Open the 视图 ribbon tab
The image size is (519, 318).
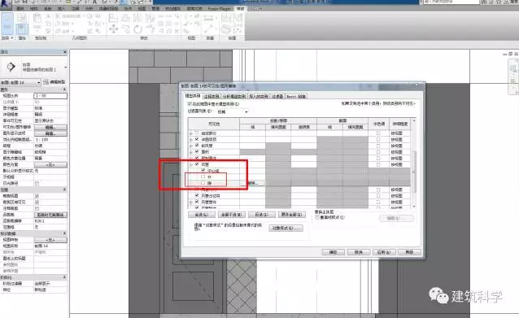tap(142, 9)
